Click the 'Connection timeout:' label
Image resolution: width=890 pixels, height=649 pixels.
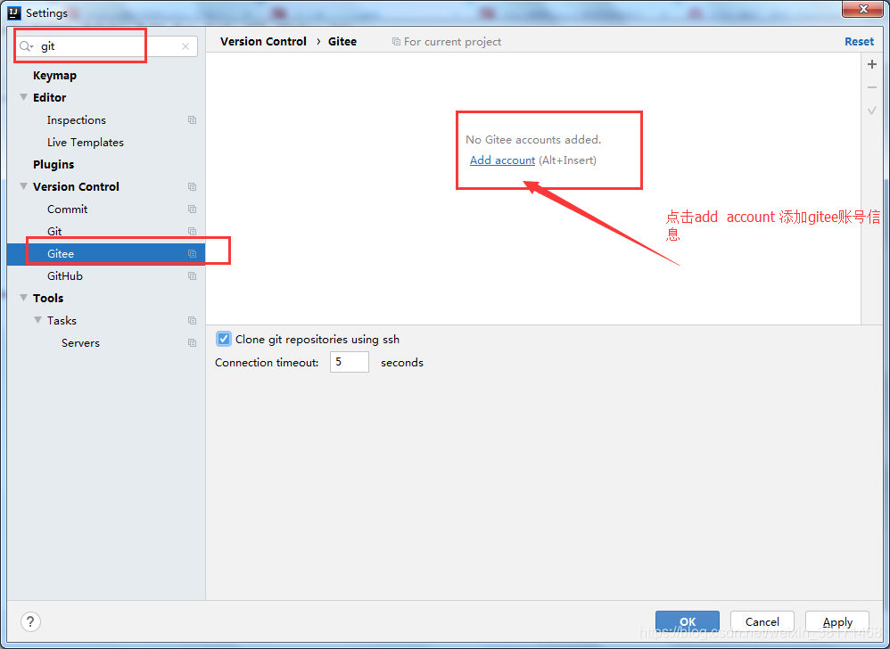pos(267,363)
